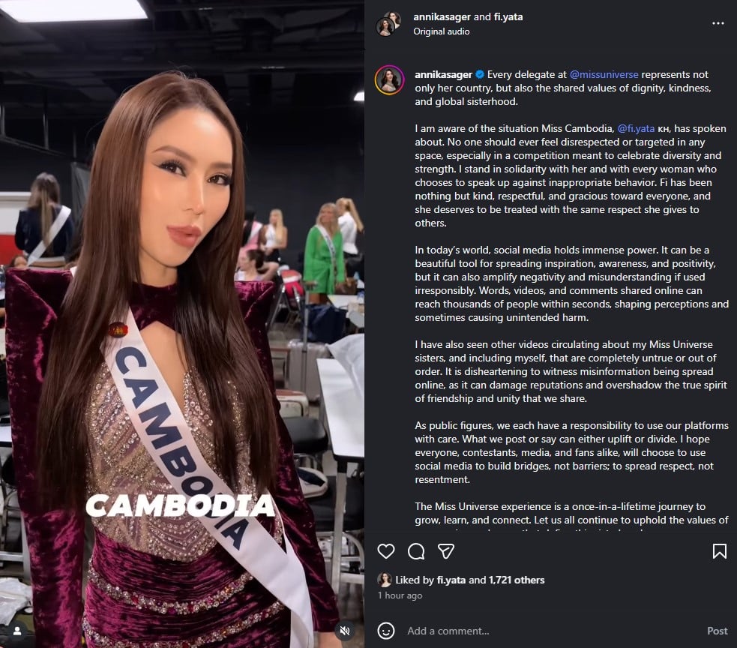Image resolution: width=737 pixels, height=648 pixels.
Task: Open comments via speech bubble icon
Action: click(416, 551)
